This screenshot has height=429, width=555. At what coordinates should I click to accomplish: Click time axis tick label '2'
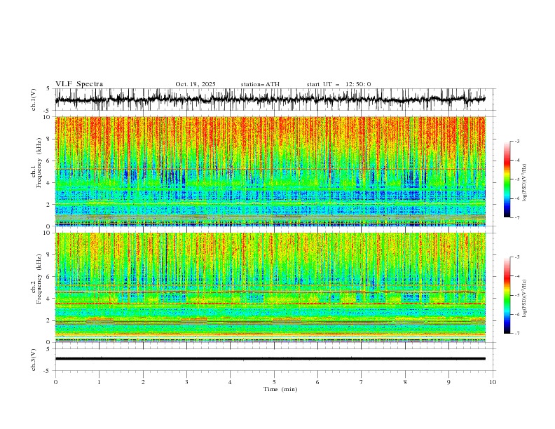(143, 382)
